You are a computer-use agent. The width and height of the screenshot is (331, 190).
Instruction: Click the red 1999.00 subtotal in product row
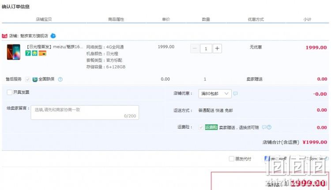coord(316,48)
